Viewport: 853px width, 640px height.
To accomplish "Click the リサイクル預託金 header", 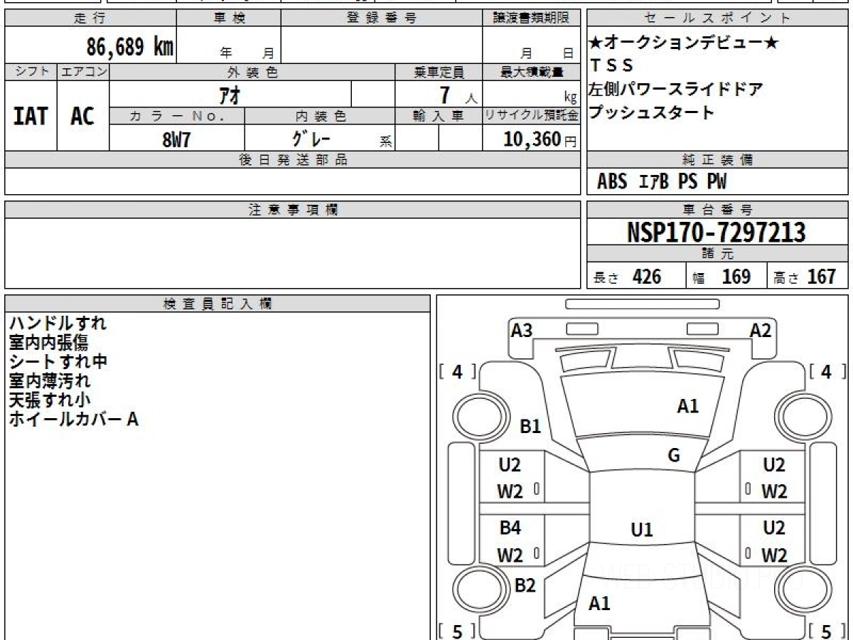I will (x=532, y=116).
